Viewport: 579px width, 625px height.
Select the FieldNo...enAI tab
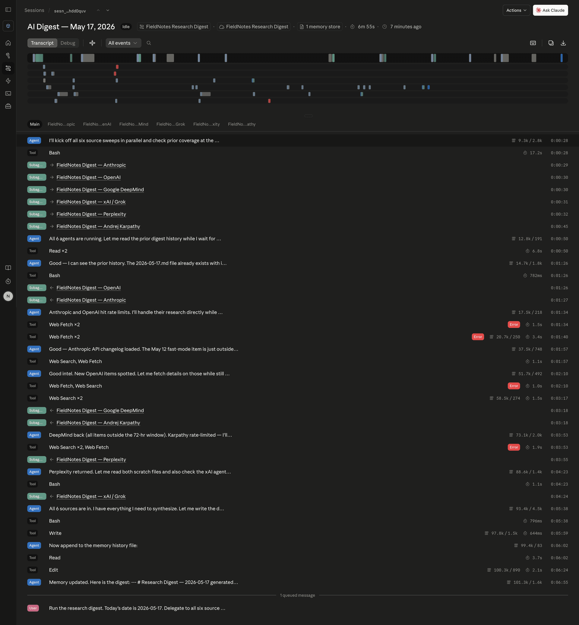[97, 124]
